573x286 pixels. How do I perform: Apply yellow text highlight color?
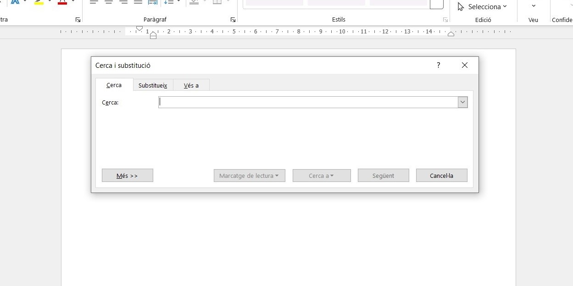[39, 2]
